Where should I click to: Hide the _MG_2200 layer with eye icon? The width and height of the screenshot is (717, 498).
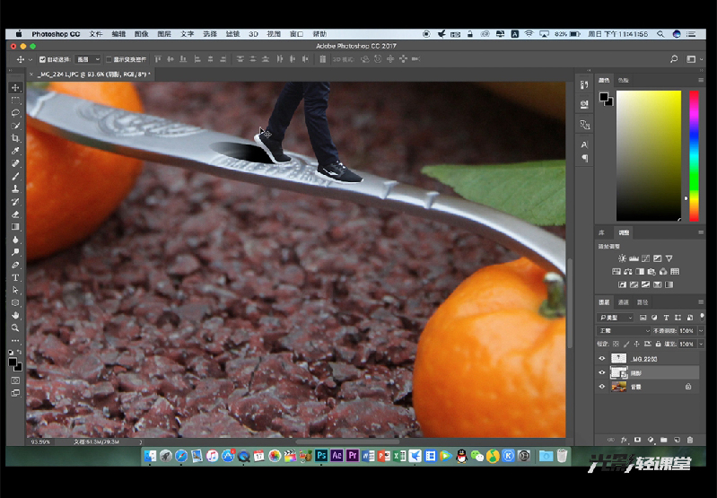[x=602, y=358]
